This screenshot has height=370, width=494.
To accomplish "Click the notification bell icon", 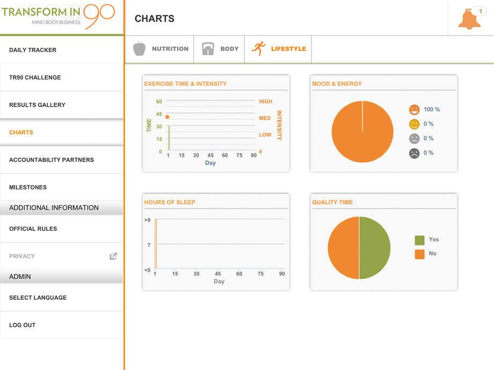I will tap(469, 19).
